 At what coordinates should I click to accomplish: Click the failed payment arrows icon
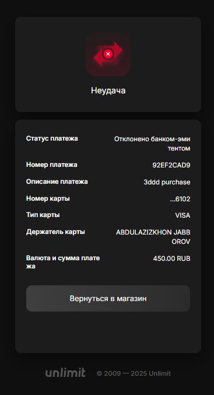pyautogui.click(x=108, y=54)
